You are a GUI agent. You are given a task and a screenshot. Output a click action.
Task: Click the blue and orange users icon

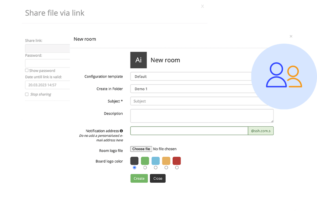[284, 76]
